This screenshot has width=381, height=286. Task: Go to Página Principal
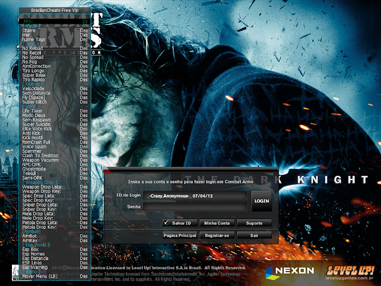pyautogui.click(x=180, y=235)
